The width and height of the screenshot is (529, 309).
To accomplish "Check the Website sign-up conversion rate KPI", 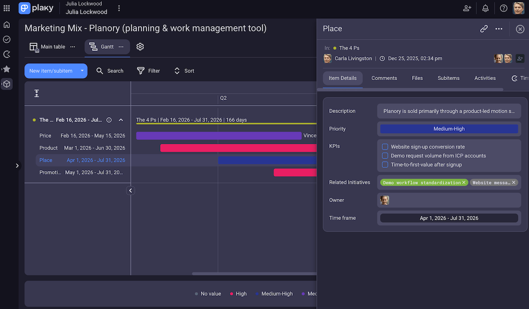I will pos(385,147).
